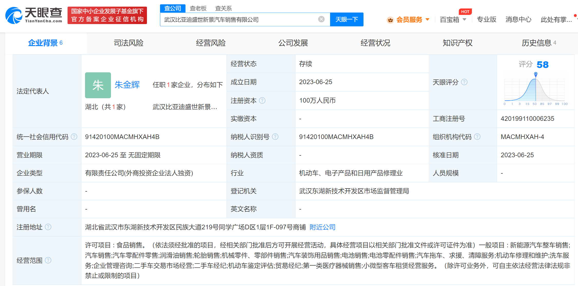
Task: Click the 机动车、电子产品和日用产品修理业 industry text
Action: click(351, 173)
